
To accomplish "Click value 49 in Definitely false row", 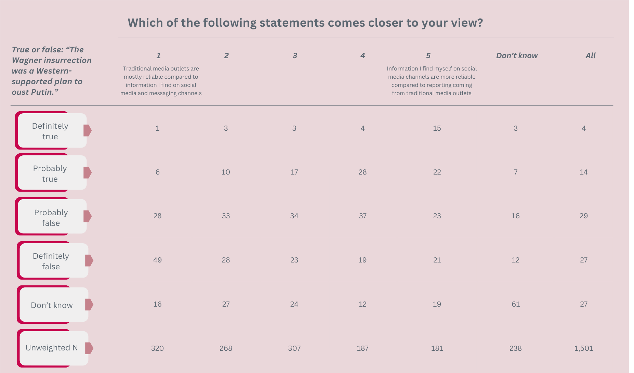I will [157, 260].
